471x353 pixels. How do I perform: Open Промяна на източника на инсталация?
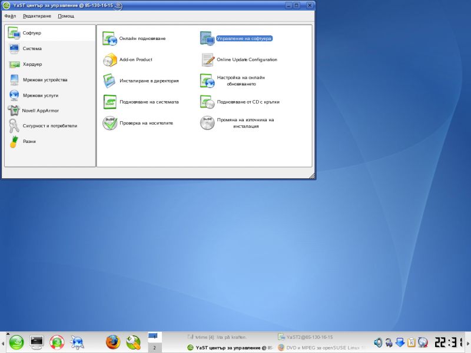point(237,123)
